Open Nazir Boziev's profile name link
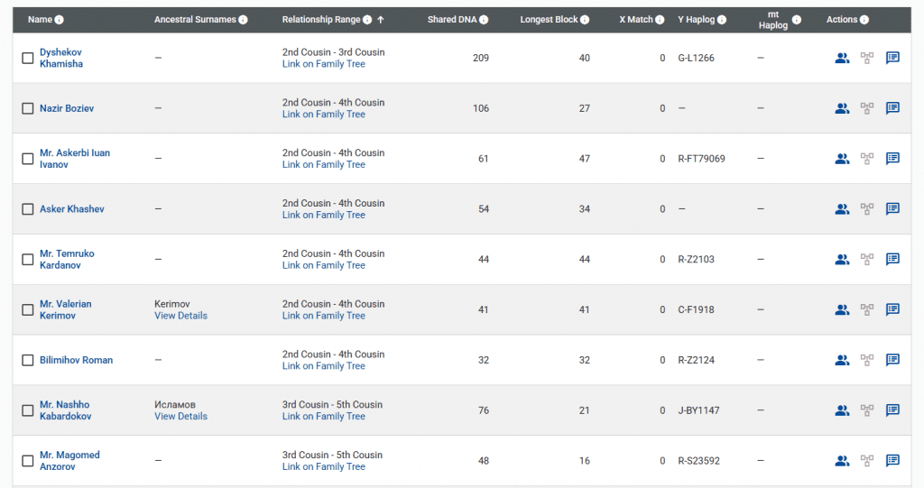The width and height of the screenshot is (924, 488). pyautogui.click(x=67, y=108)
